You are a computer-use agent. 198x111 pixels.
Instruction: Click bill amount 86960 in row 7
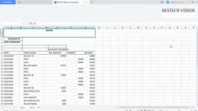click(55, 56)
